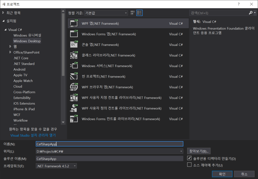258x179 pixels.
Task: Click the 확인 button
Action: pyautogui.click(x=222, y=174)
